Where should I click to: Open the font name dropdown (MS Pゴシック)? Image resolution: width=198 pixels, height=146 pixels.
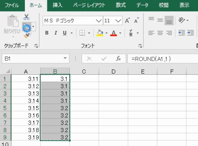99,21
